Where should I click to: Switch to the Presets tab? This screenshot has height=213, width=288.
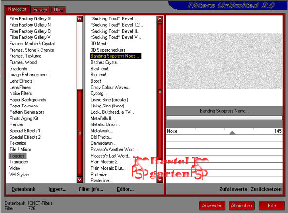[x=40, y=10]
